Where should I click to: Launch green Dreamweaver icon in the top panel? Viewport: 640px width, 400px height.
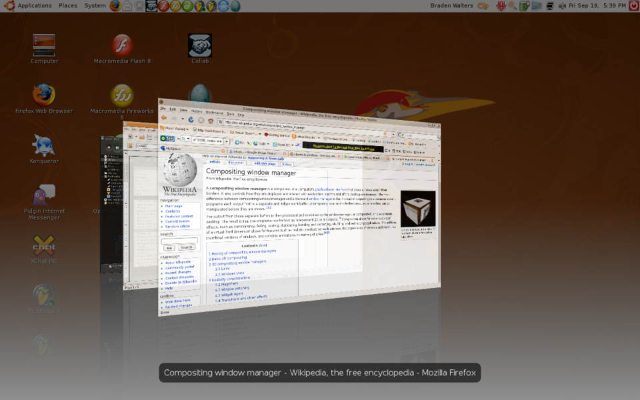187,6
